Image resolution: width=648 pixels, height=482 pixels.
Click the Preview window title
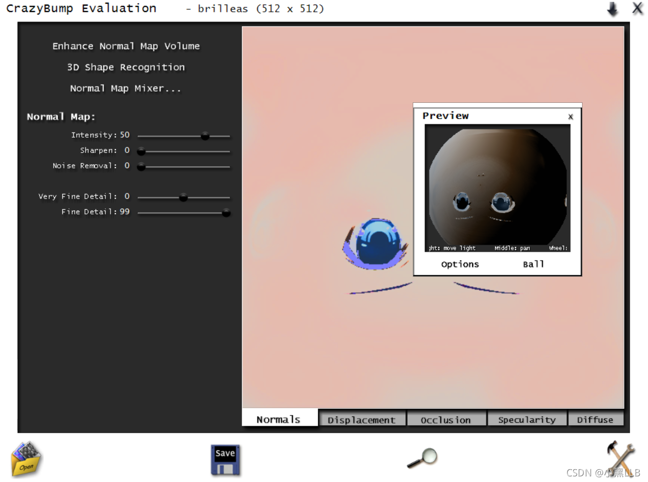click(445, 116)
